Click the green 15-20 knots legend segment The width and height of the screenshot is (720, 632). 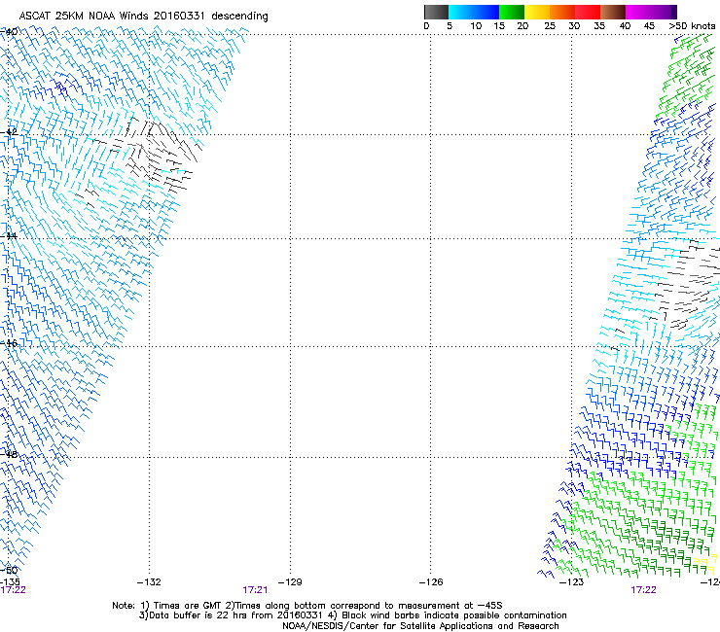512,12
